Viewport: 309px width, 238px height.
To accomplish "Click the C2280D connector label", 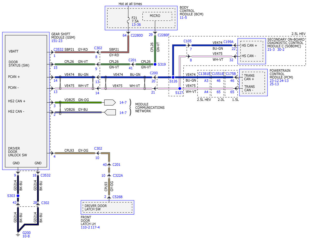I will pyautogui.click(x=137, y=35).
